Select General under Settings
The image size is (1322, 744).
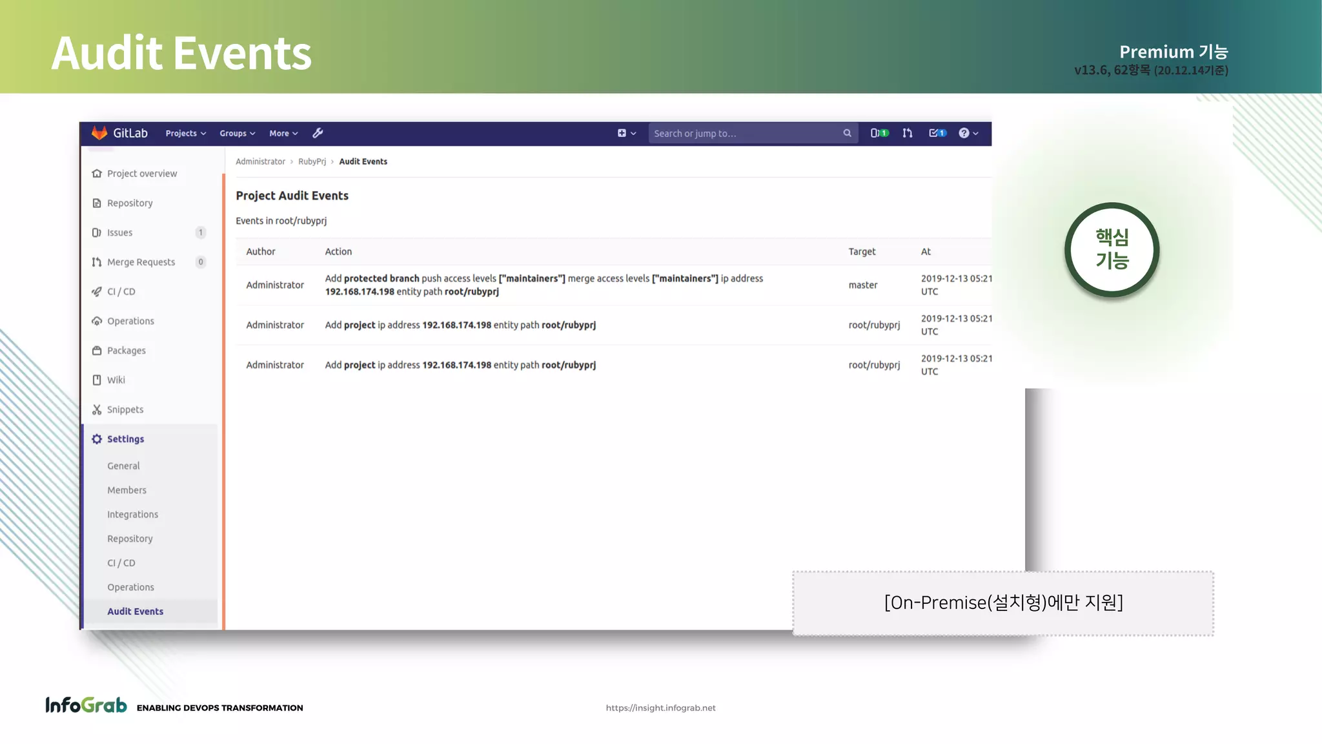pyautogui.click(x=123, y=466)
